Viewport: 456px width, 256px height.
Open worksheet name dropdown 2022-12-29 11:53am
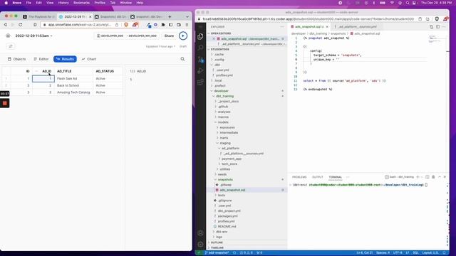pos(33,36)
